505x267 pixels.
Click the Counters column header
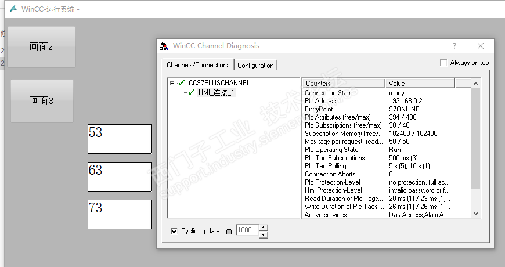tap(344, 84)
